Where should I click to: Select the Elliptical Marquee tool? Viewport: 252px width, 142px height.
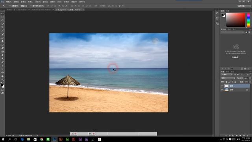pyautogui.click(x=2, y=17)
